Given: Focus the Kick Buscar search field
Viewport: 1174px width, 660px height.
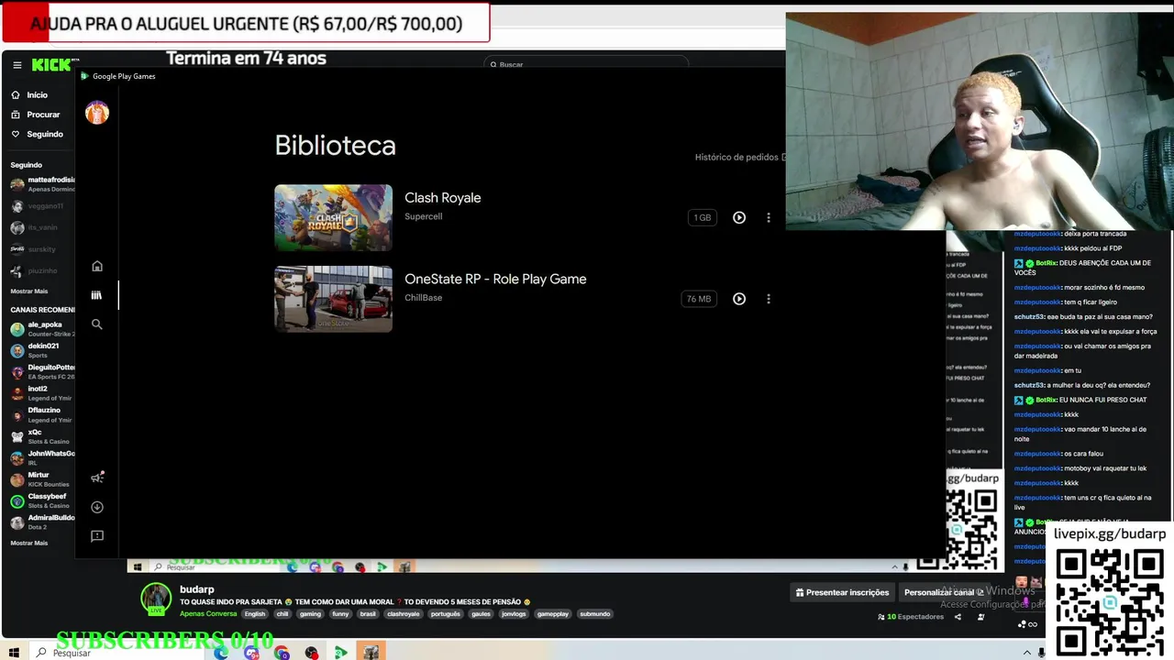Looking at the screenshot, I should [x=585, y=64].
